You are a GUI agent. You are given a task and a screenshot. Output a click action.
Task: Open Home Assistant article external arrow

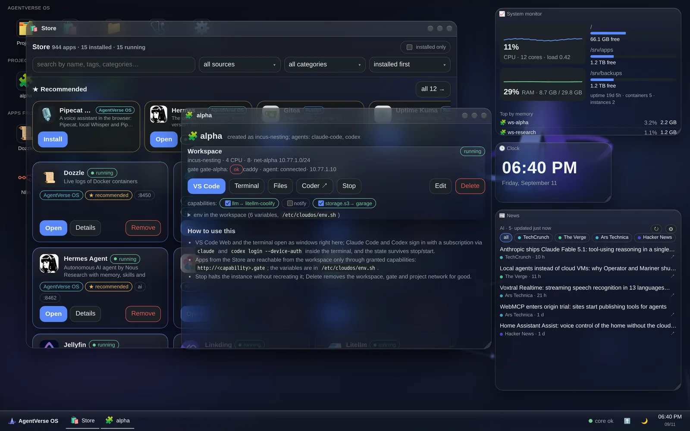pyautogui.click(x=672, y=334)
